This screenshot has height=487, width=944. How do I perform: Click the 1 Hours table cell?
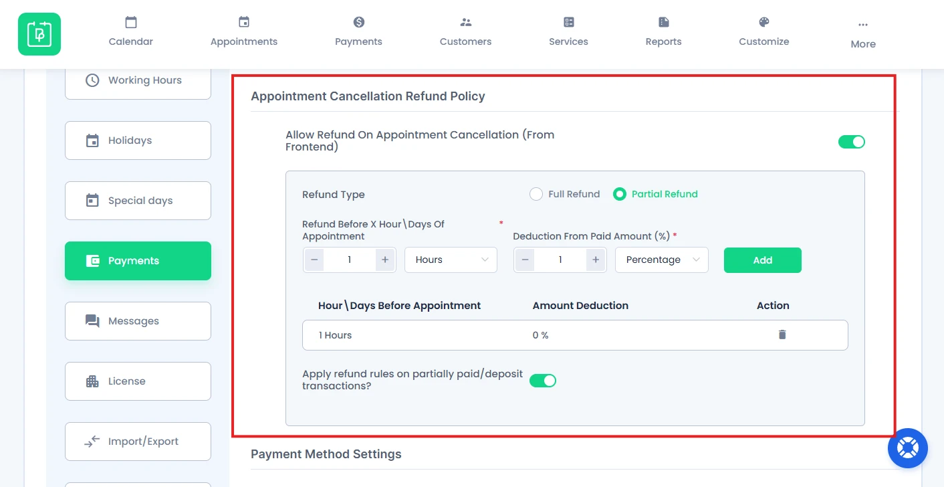[335, 335]
